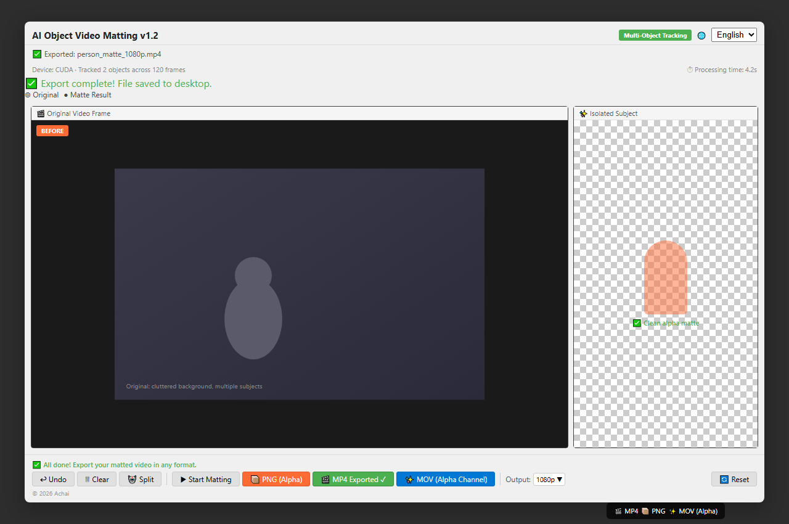789x524 pixels.
Task: Click the All done green check icon
Action: click(x=36, y=465)
